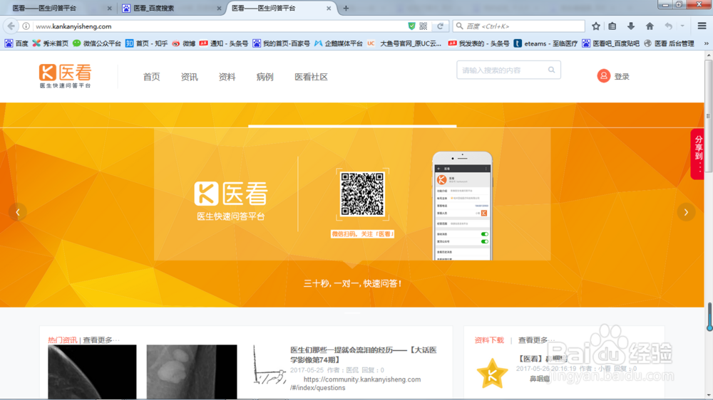This screenshot has height=400, width=713.
Task: Click 查看更多 beside 热门资讯
Action: coord(101,340)
